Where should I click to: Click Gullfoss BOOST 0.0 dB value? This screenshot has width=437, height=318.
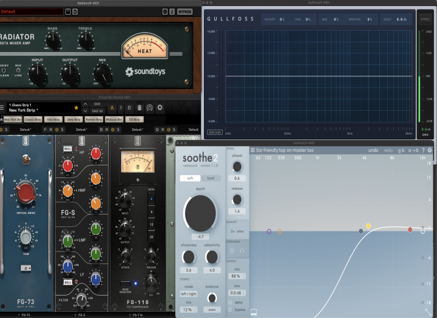402,19
